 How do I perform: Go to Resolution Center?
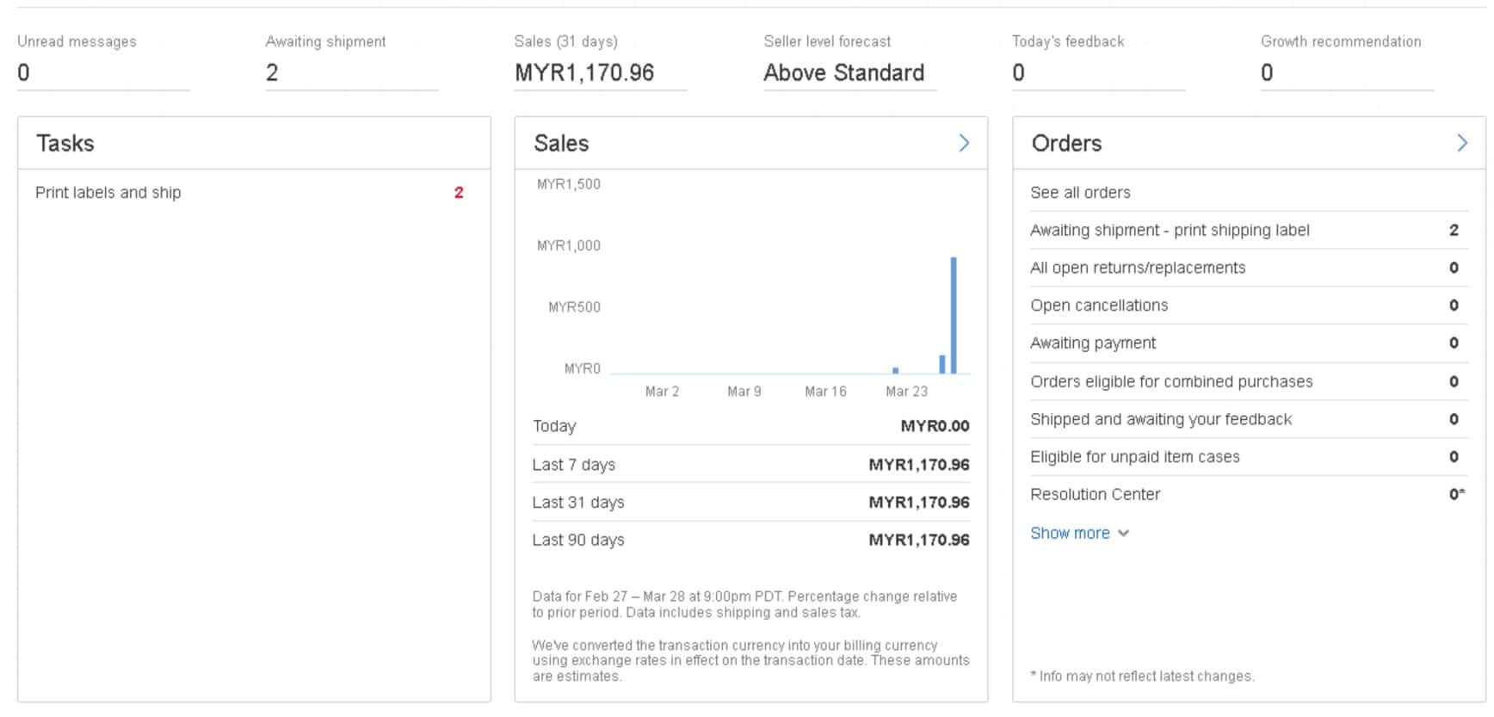[1095, 495]
